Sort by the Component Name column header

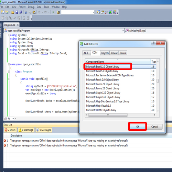tap(118, 62)
